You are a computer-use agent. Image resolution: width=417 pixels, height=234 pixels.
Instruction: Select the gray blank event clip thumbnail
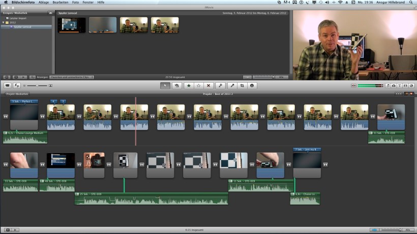click(x=103, y=25)
